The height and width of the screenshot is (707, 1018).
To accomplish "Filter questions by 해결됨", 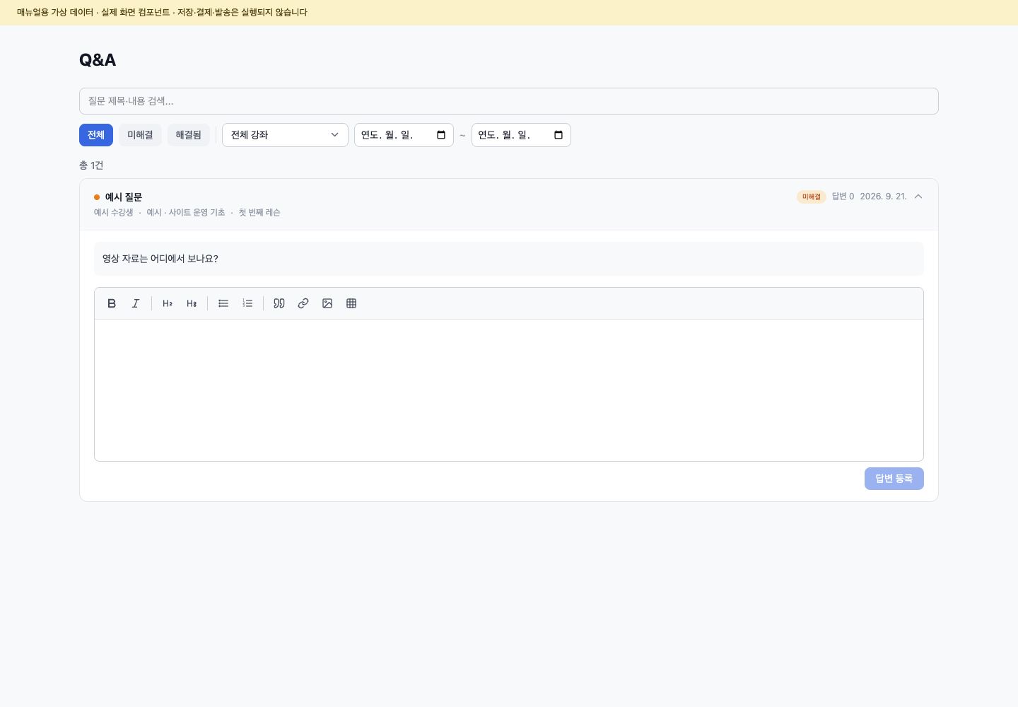I will pos(189,135).
